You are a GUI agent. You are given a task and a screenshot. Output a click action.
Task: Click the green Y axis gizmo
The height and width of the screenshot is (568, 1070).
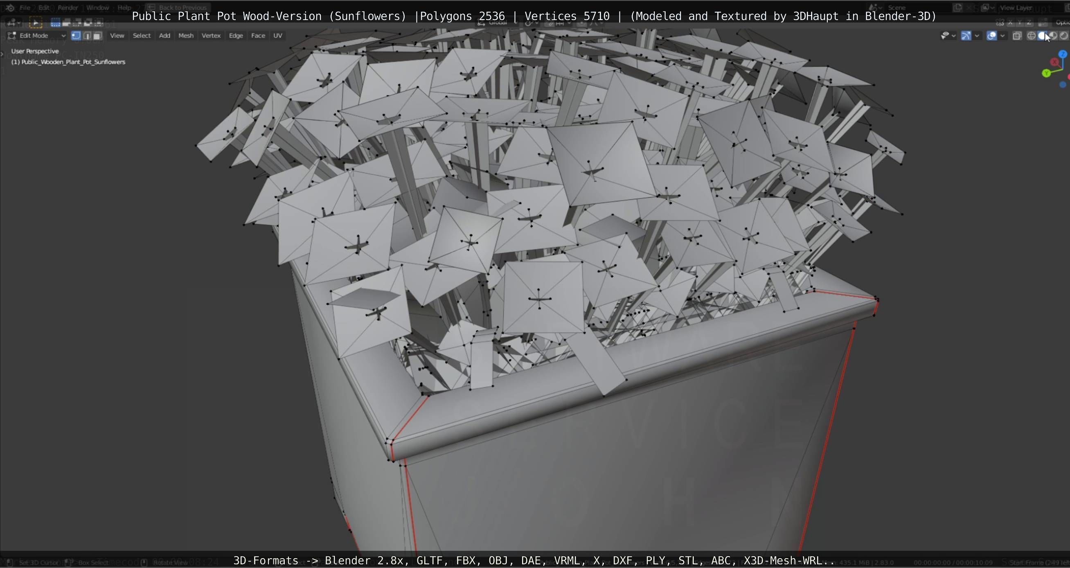(x=1046, y=74)
